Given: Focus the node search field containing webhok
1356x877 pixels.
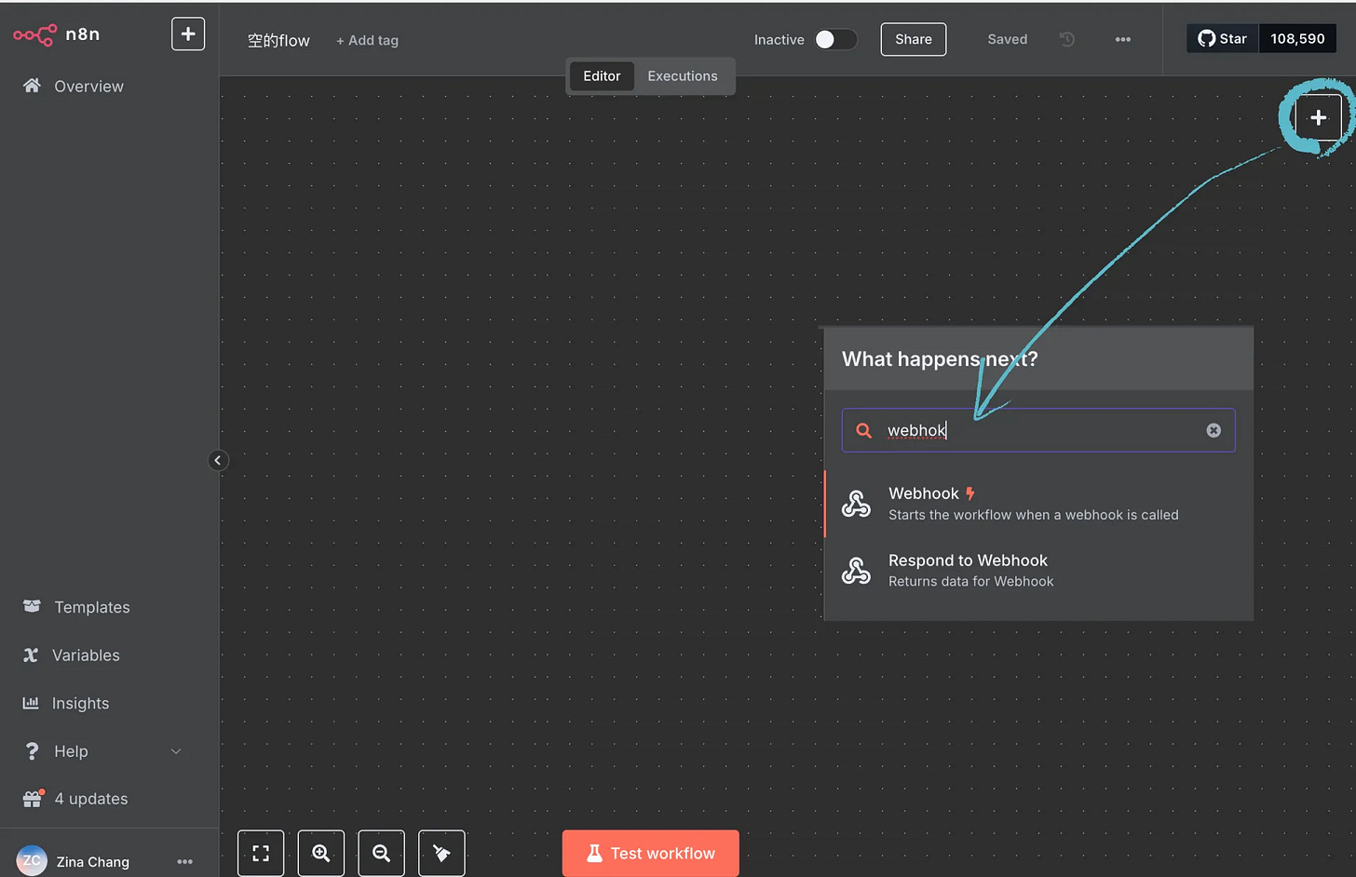Looking at the screenshot, I should (x=1038, y=430).
